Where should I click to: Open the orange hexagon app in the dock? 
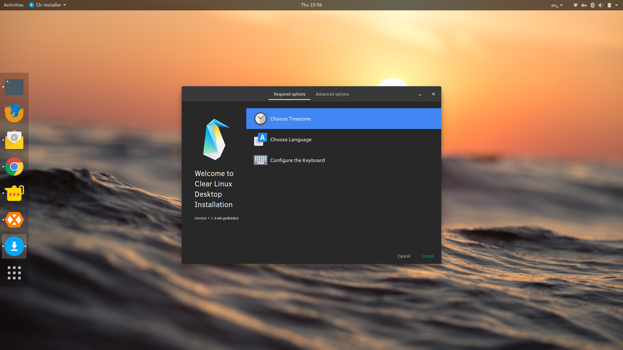click(x=14, y=220)
